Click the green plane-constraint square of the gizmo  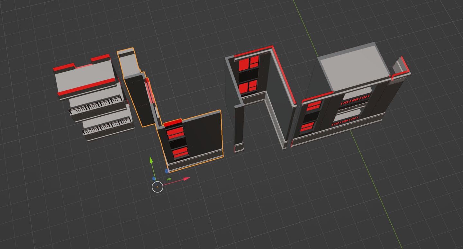pyautogui.click(x=169, y=179)
